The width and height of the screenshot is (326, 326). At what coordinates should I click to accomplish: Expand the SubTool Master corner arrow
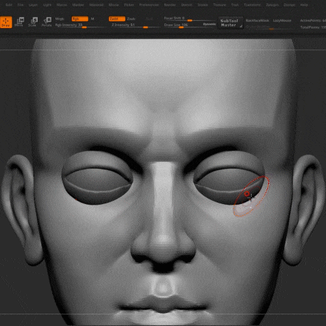(241, 26)
